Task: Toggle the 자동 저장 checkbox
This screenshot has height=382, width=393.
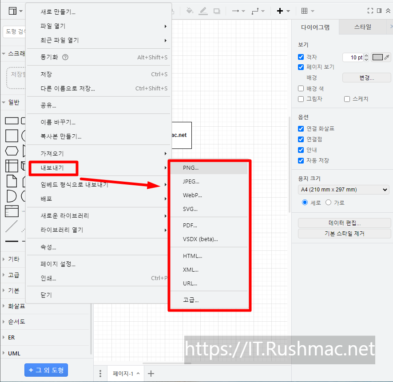Action: point(301,160)
